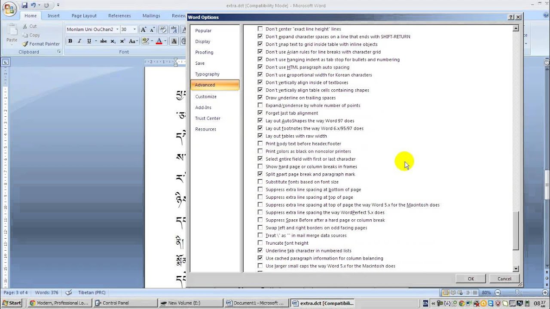Open the font name dropdown

point(117,29)
